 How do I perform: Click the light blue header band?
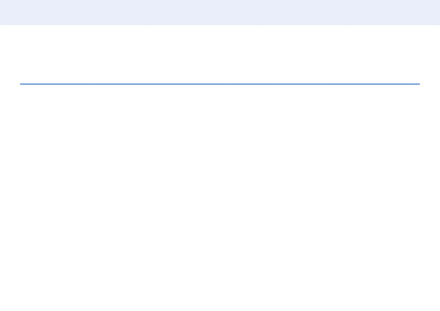[x=220, y=12]
